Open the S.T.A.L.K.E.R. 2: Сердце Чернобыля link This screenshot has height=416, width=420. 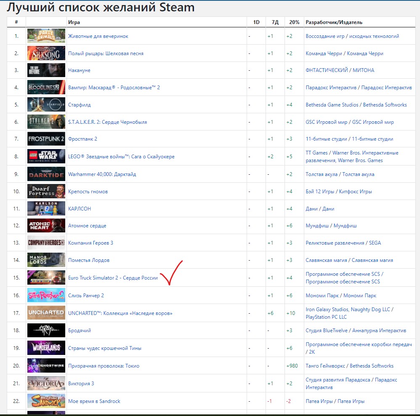tap(107, 122)
